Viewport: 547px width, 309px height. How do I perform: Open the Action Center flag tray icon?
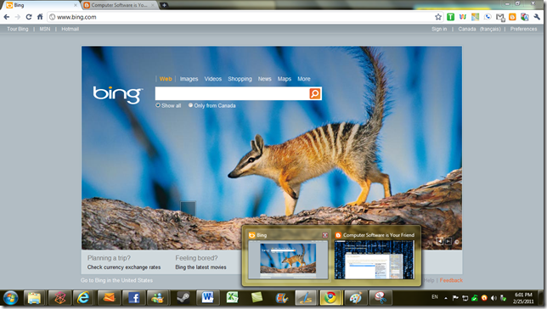(x=455, y=298)
